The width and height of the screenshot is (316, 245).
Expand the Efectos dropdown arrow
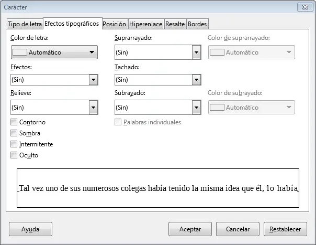point(94,80)
